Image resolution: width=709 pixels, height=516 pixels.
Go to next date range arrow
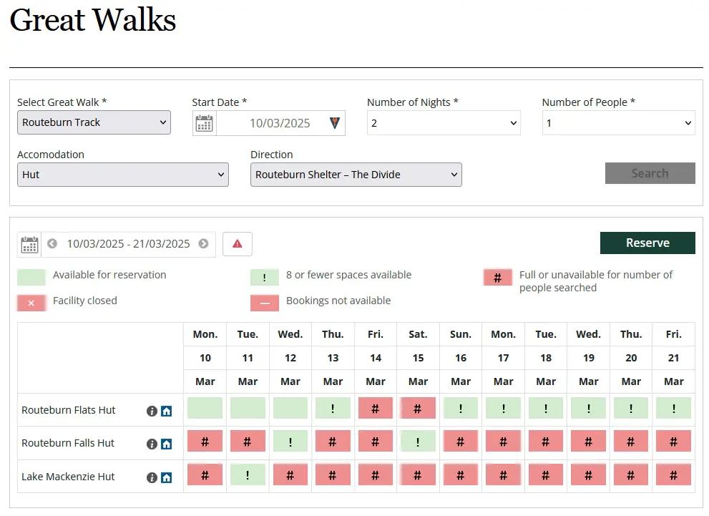pyautogui.click(x=203, y=244)
